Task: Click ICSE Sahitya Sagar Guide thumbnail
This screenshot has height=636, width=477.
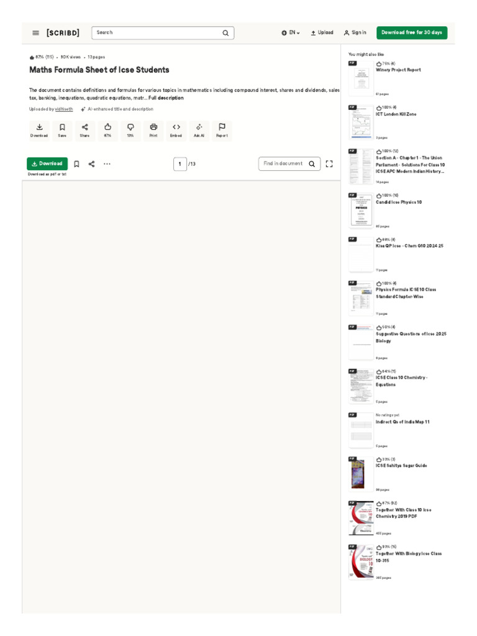Action: pos(361,474)
